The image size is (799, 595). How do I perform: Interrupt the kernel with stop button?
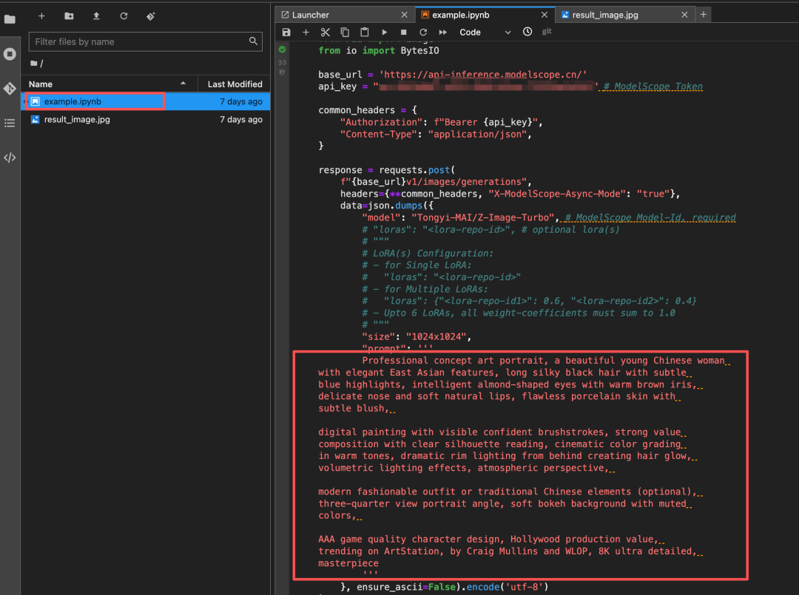click(403, 33)
